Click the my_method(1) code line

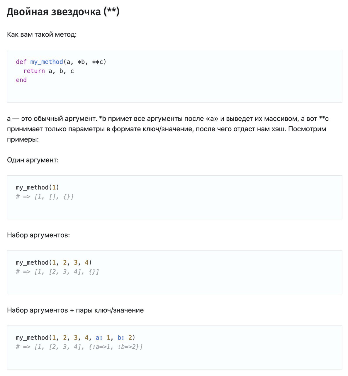click(38, 187)
